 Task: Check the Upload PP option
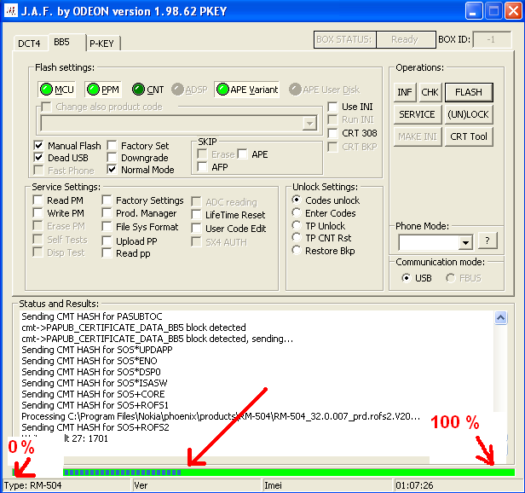pyautogui.click(x=107, y=241)
